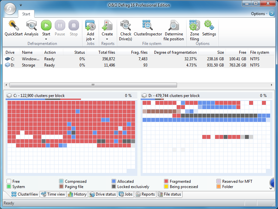Expand the Add job dropdown arrow

94,39
